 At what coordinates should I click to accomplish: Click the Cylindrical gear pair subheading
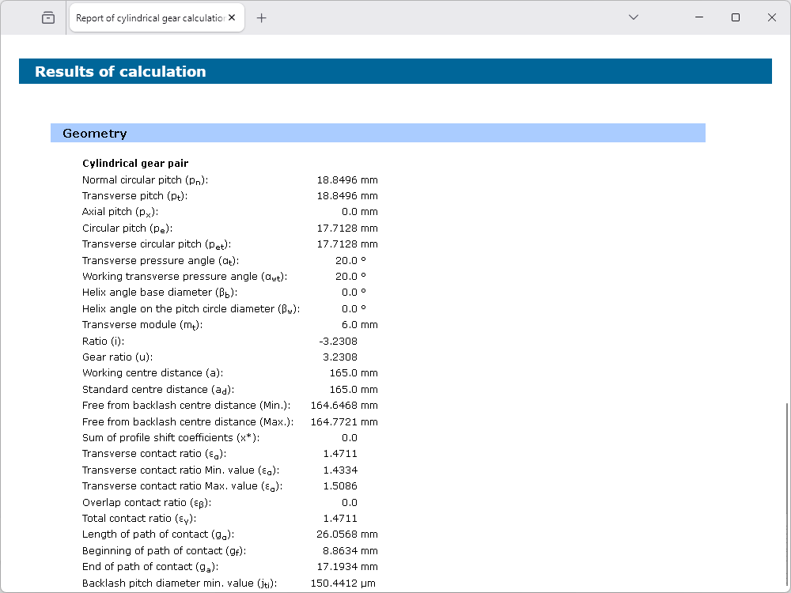pyautogui.click(x=135, y=164)
